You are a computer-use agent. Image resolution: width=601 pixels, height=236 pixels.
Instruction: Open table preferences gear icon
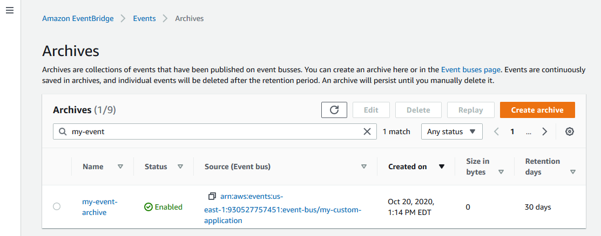569,131
